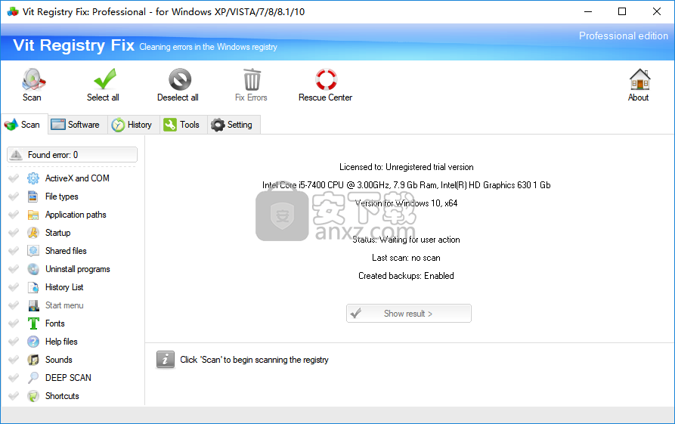Viewport: 675px width, 424px height.
Task: Click the app icon in title bar
Action: point(13,11)
